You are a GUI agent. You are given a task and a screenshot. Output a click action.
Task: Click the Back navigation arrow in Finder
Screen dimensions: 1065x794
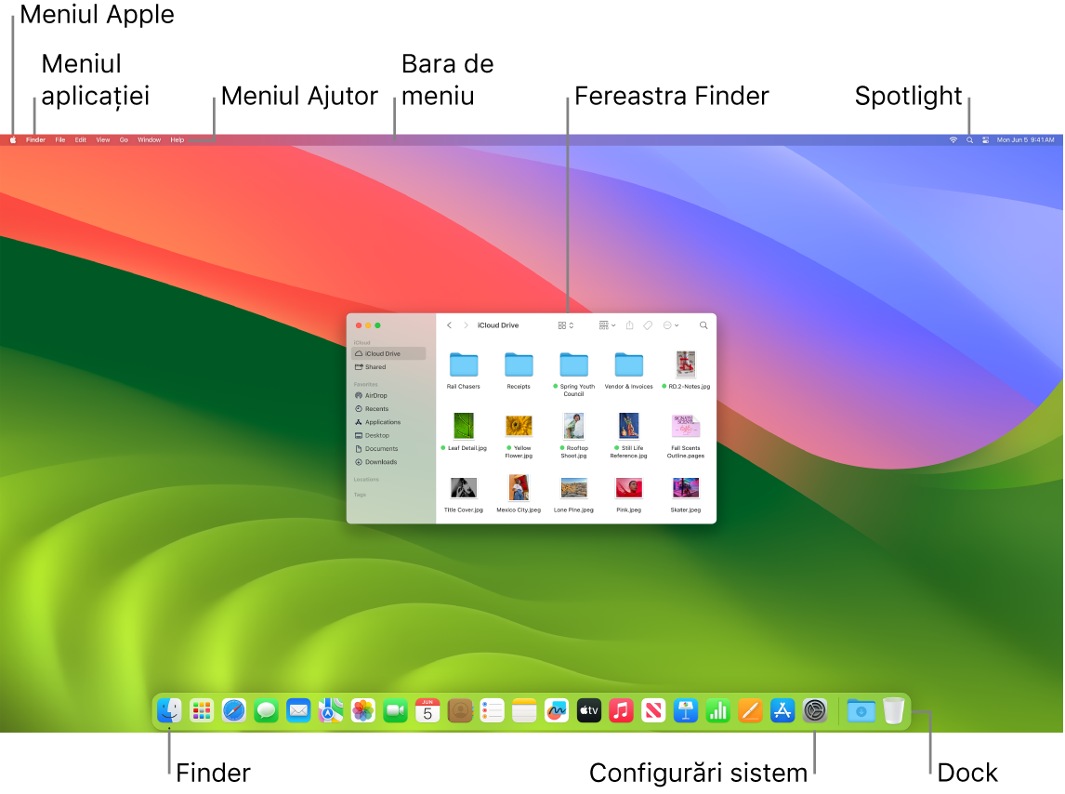tap(449, 325)
